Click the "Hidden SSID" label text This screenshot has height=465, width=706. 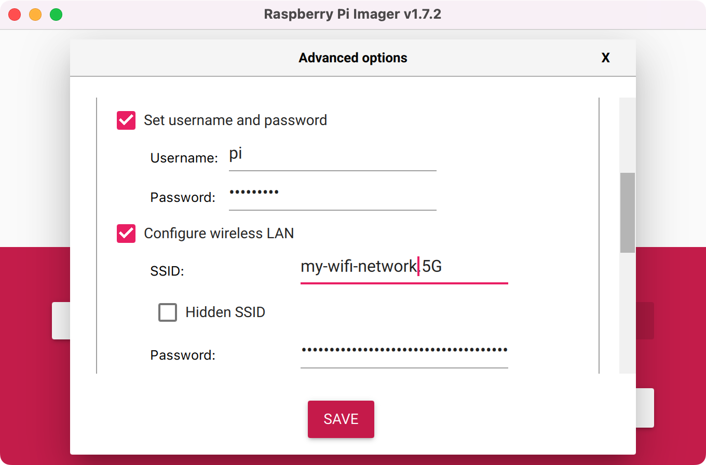pyautogui.click(x=225, y=312)
